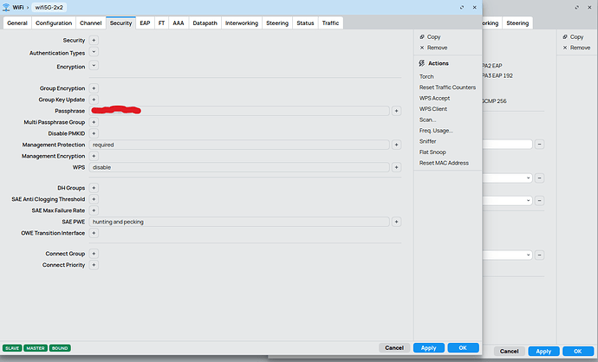Select Reset Traffic Counters action
Viewport: 598px width, 362px height.
coord(447,87)
